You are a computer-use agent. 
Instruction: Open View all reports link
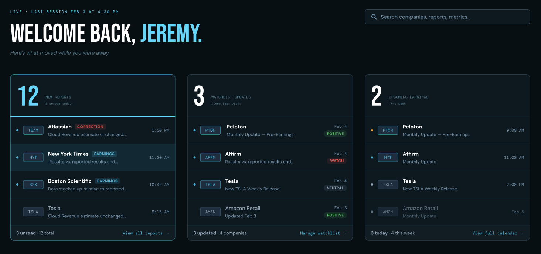146,233
